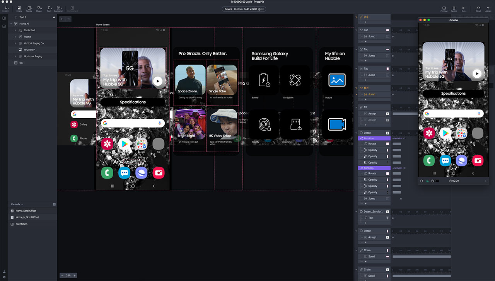Click the Device icon in the top-right toolbar
The width and height of the screenshot is (495, 281).
(454, 9)
